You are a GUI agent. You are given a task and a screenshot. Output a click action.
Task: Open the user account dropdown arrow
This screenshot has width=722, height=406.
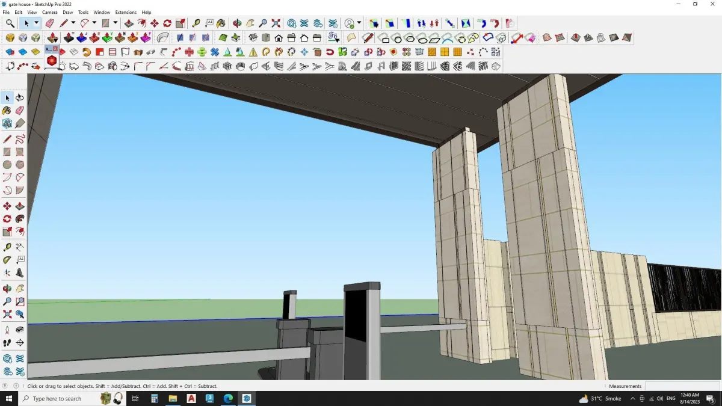[x=359, y=23]
